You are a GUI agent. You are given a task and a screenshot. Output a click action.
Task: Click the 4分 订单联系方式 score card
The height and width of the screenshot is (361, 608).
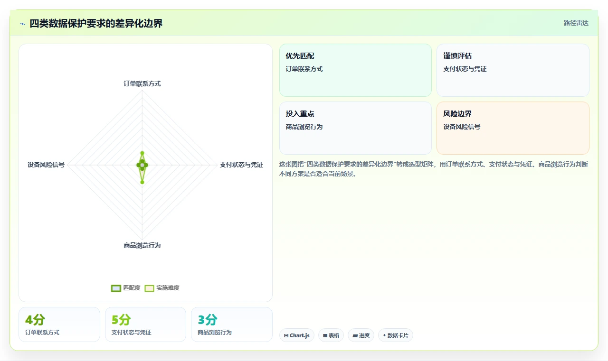(x=59, y=324)
